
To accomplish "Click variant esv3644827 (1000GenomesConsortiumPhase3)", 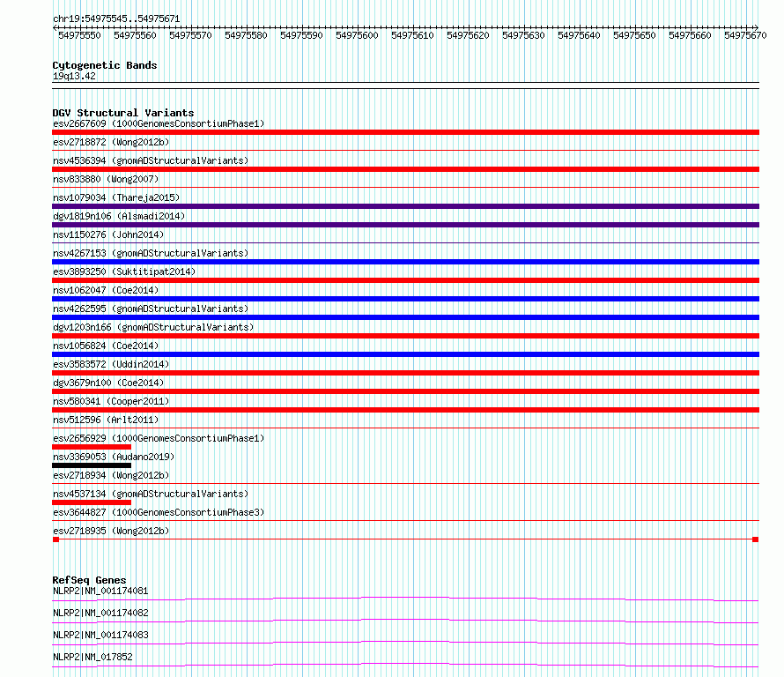I will 159,512.
